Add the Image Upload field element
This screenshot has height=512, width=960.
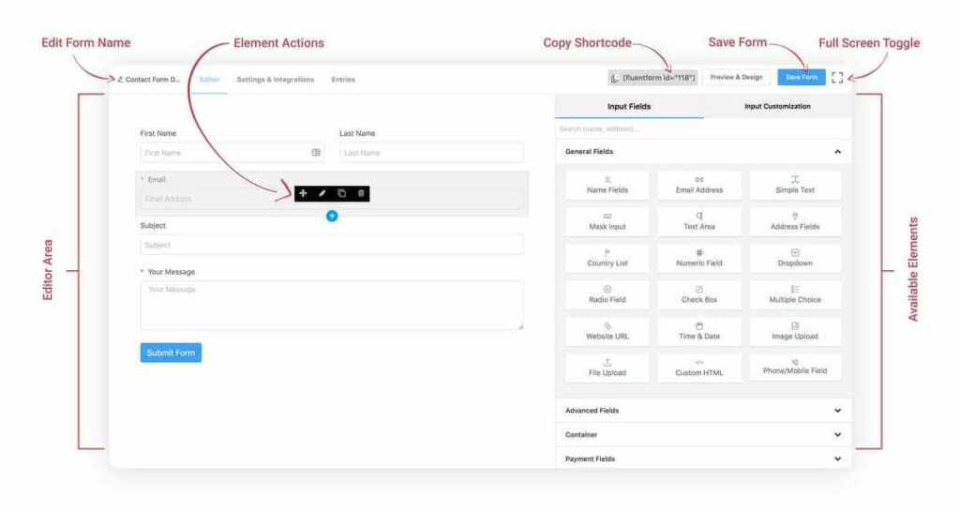(x=794, y=331)
